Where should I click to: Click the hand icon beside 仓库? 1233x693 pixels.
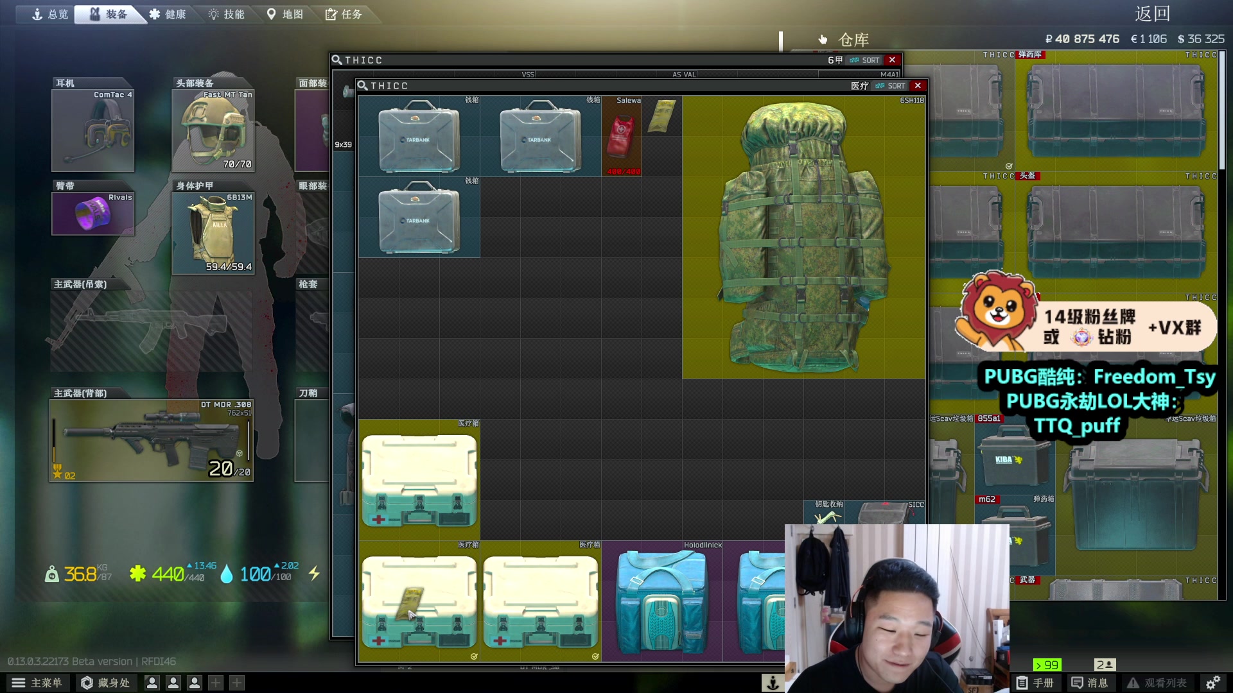tap(823, 40)
